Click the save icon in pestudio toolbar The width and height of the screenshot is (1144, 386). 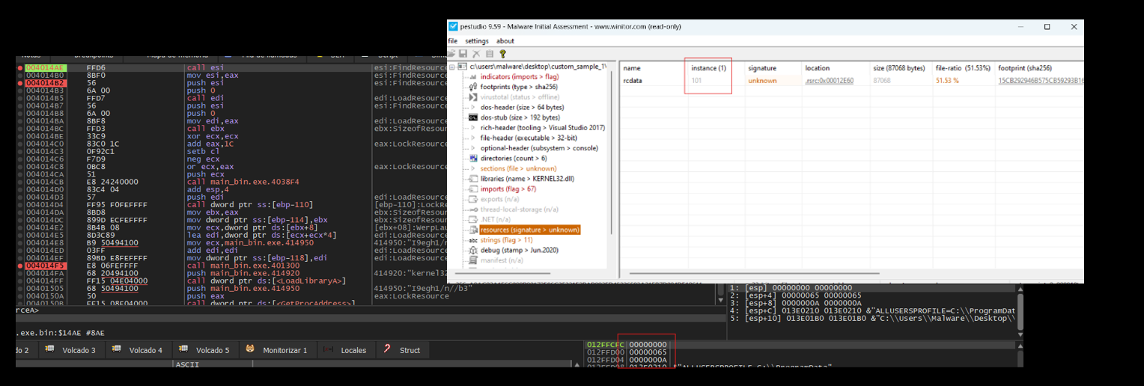[463, 54]
